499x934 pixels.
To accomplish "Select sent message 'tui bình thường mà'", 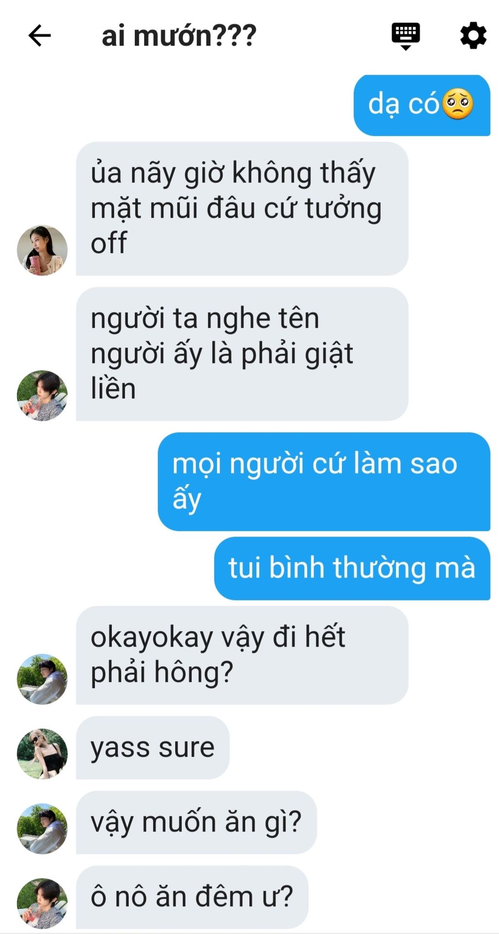I will pos(352,568).
